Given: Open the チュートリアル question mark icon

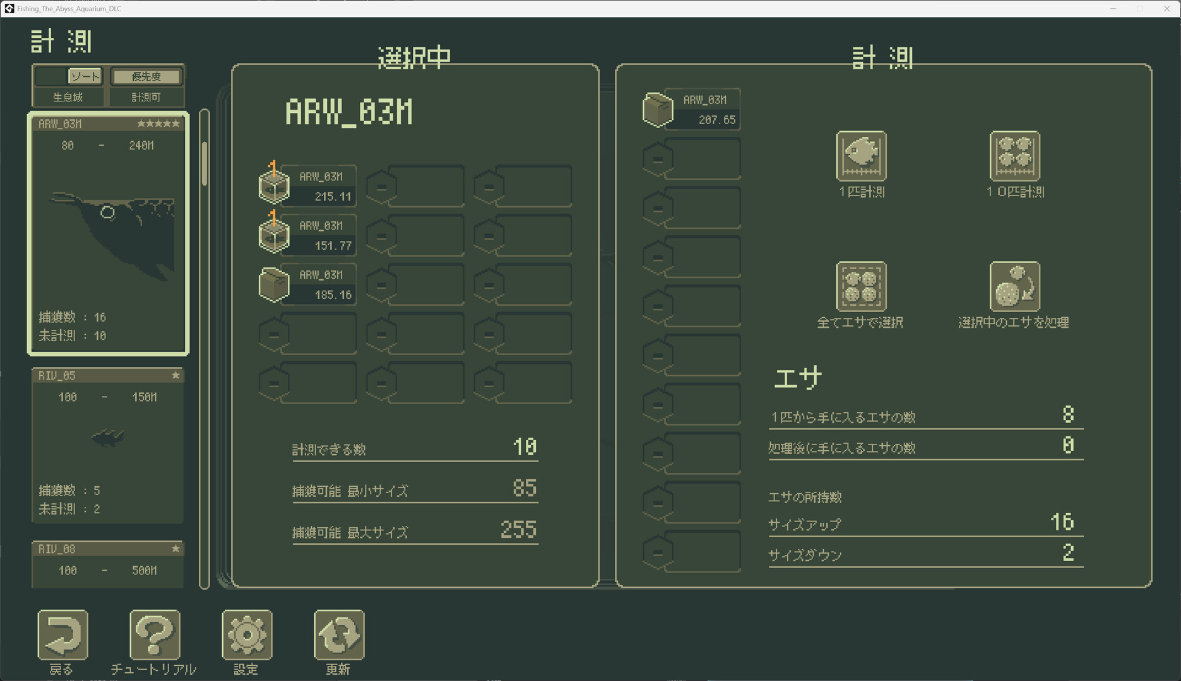Looking at the screenshot, I should tap(155, 635).
